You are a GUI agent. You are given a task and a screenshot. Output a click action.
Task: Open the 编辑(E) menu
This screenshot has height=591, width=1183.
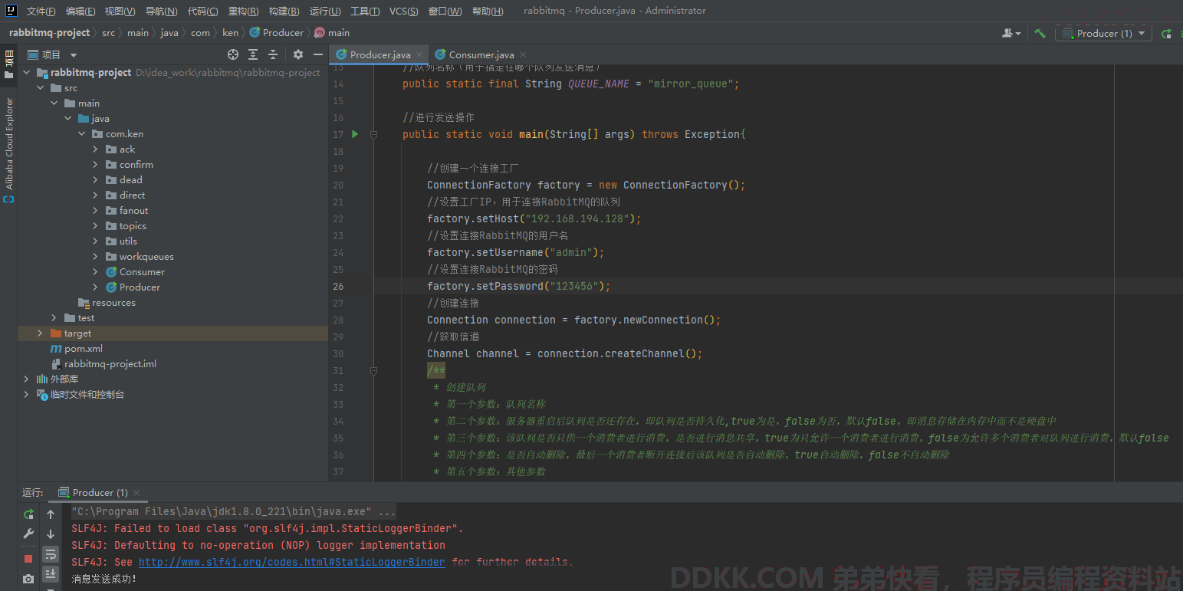[x=81, y=11]
